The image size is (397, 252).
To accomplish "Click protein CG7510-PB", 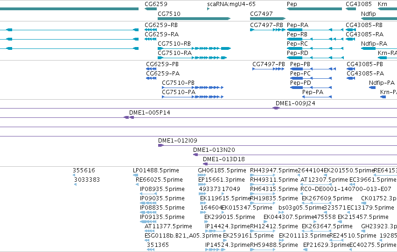I will coord(193,88).
